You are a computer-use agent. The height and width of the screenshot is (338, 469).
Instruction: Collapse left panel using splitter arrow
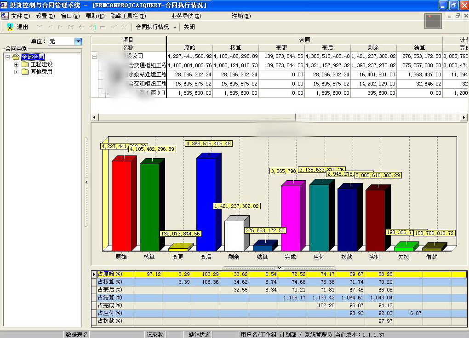coord(87,182)
